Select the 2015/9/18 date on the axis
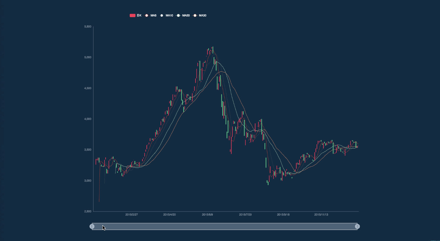Viewport: 440px width, 241px height. (x=283, y=215)
